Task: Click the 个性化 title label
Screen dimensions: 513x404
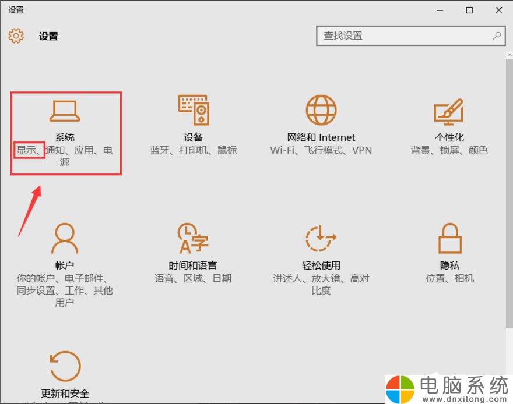Action: 449,137
